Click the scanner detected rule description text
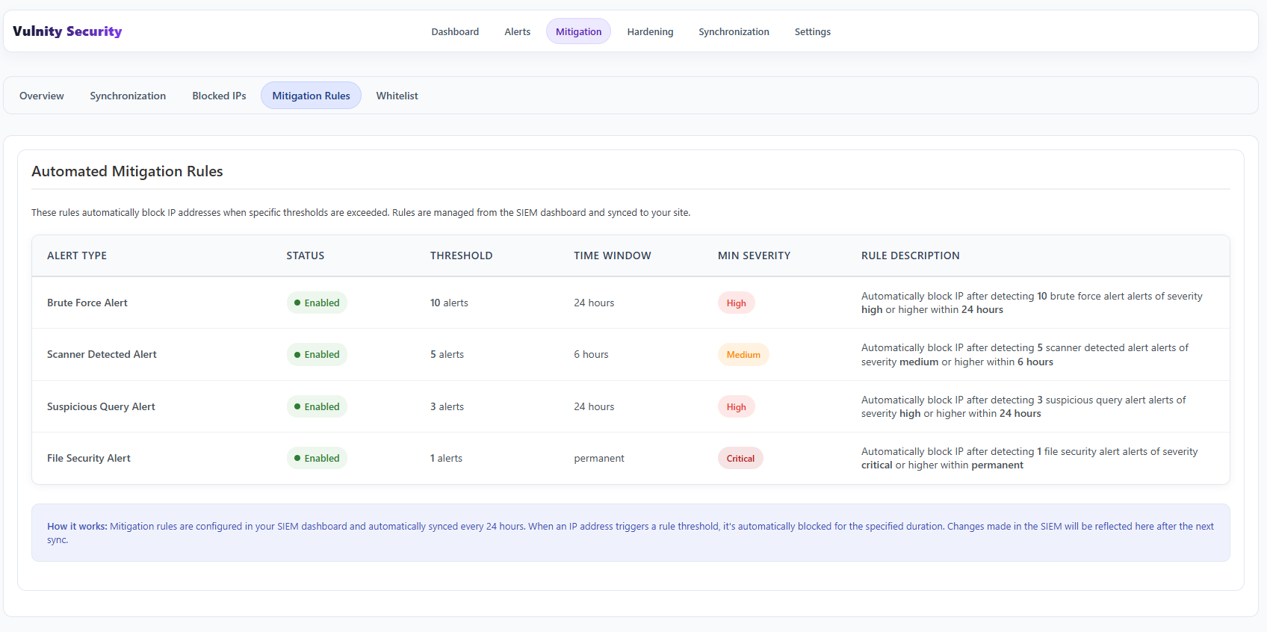 click(1025, 354)
